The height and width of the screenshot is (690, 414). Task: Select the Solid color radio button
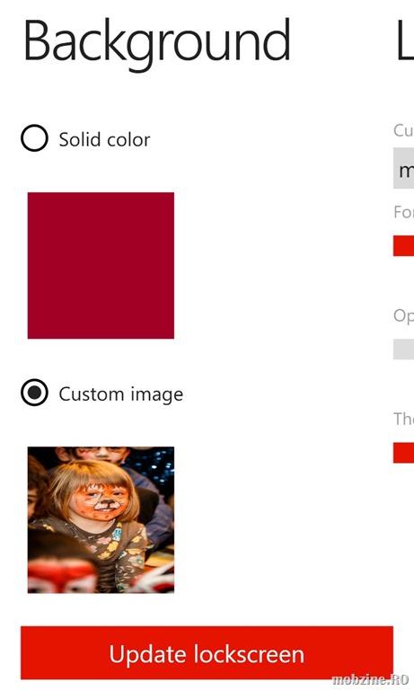tap(34, 138)
